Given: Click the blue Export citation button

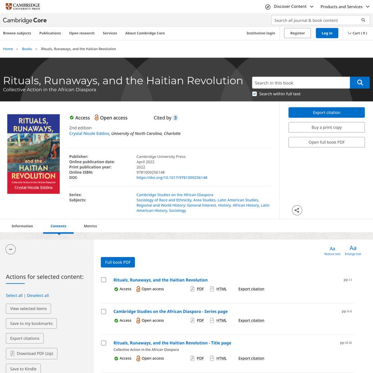Looking at the screenshot, I should click(x=326, y=113).
